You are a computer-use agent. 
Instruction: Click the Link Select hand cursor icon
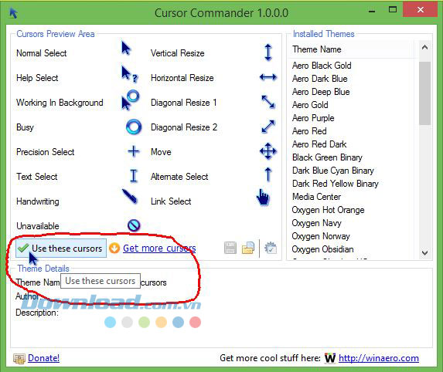click(263, 198)
